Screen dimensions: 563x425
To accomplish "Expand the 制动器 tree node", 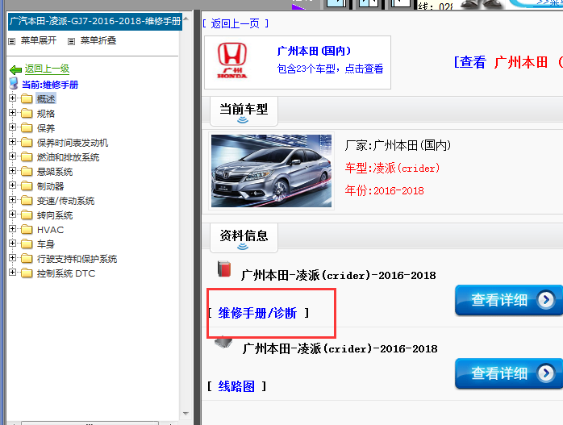I will point(13,185).
